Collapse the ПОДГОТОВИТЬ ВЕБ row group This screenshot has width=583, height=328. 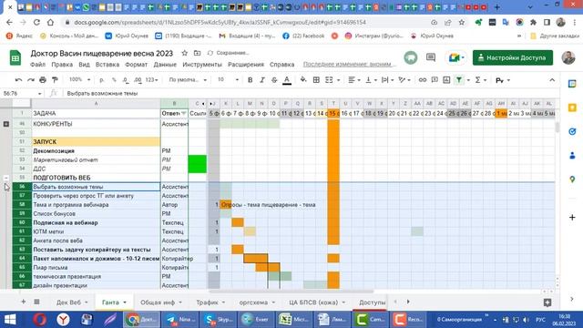pos(6,178)
